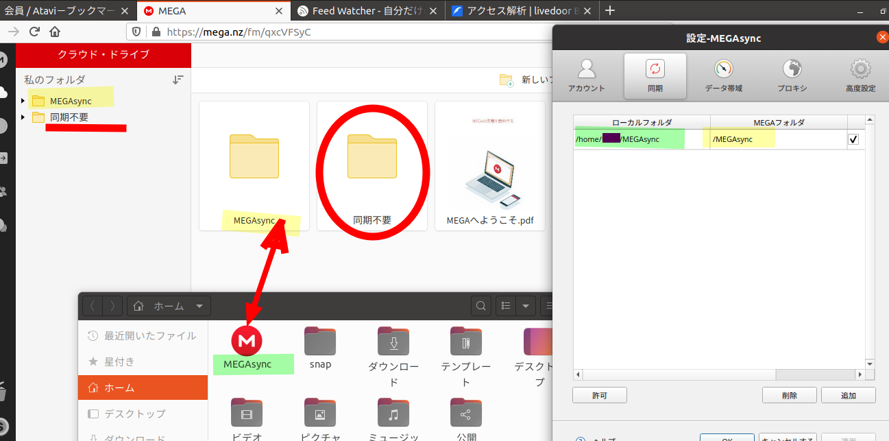
Task: Click the MEGAフォルダ column header
Action: [779, 122]
